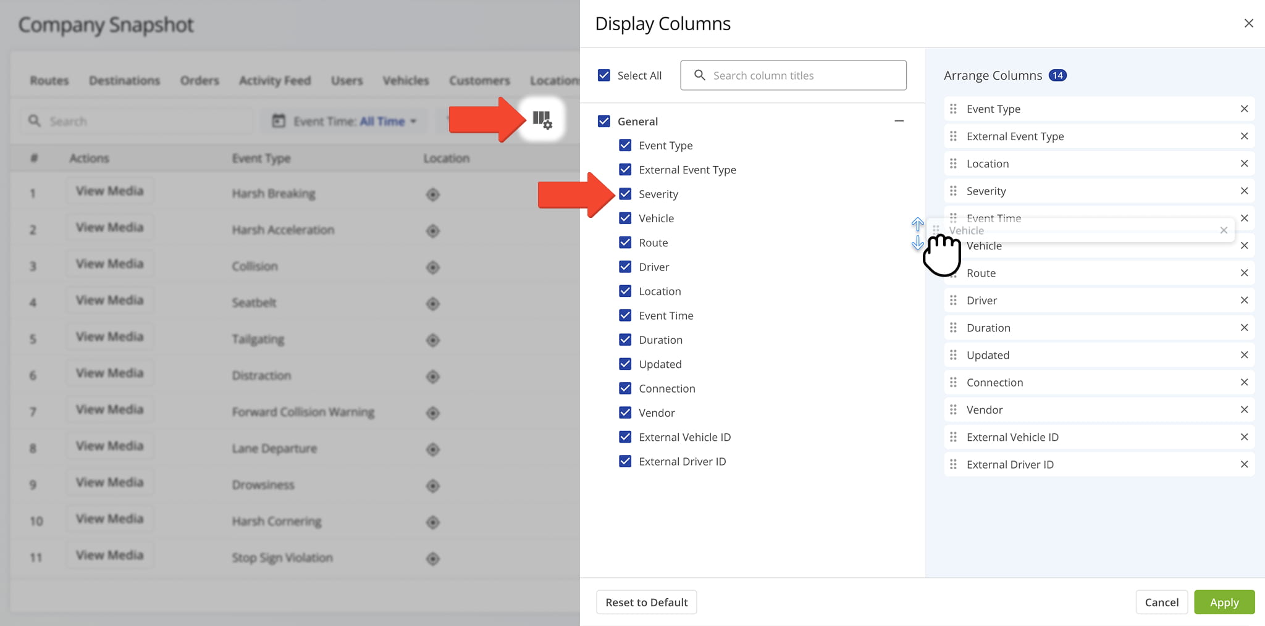This screenshot has width=1265, height=626.
Task: Remove Severity from arranged columns
Action: [x=1244, y=191]
